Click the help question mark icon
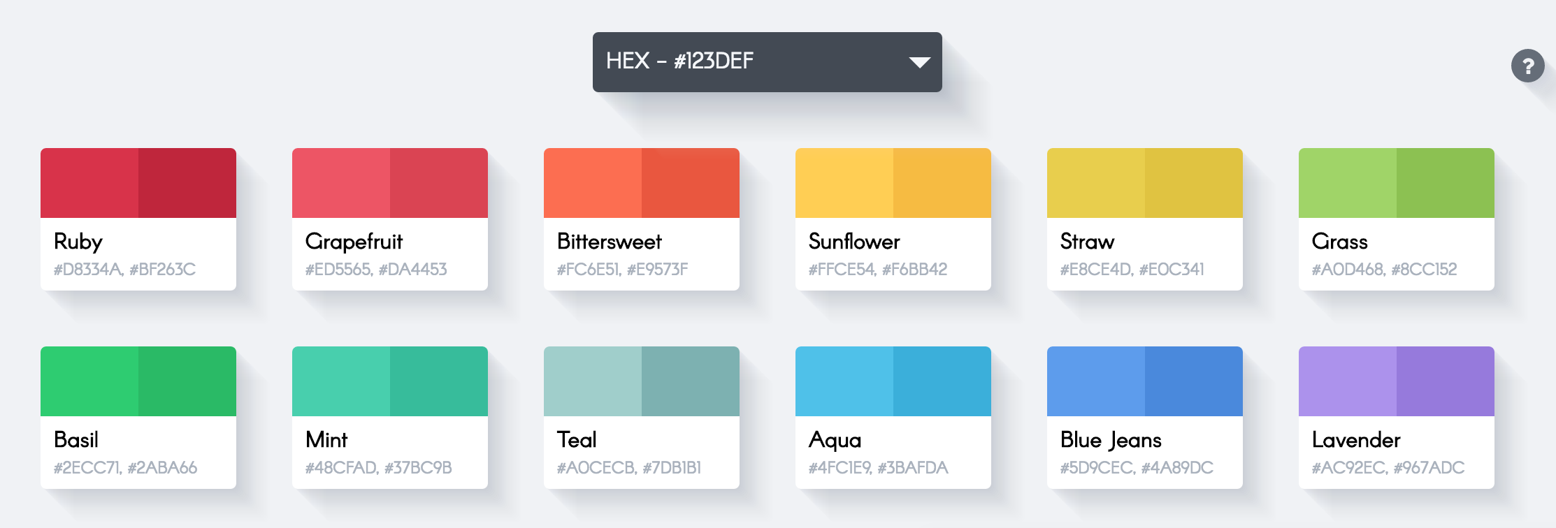 pyautogui.click(x=1527, y=66)
